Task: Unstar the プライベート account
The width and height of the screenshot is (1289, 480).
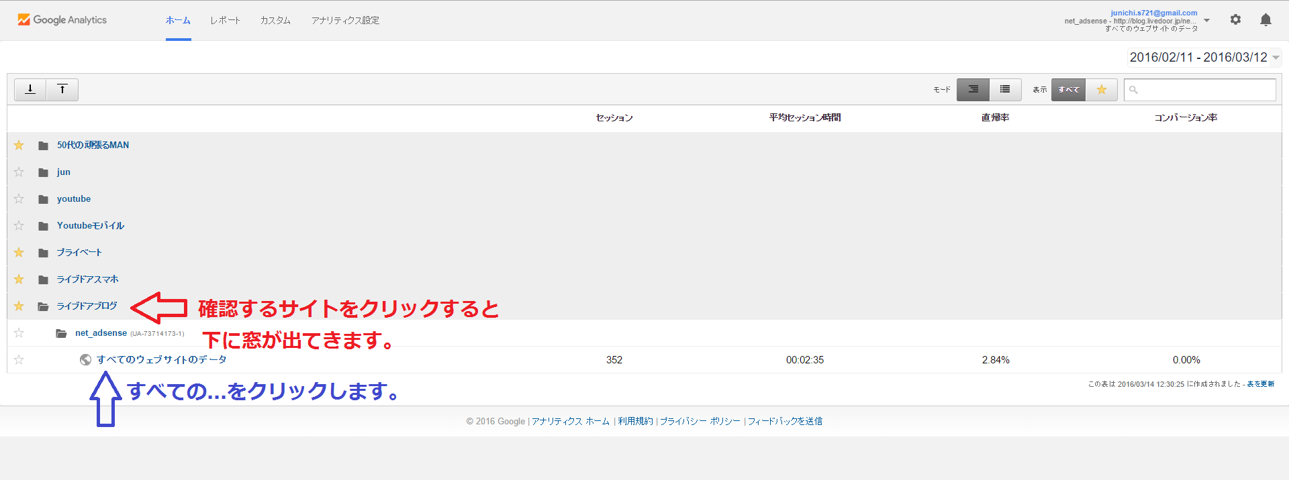Action: click(19, 253)
